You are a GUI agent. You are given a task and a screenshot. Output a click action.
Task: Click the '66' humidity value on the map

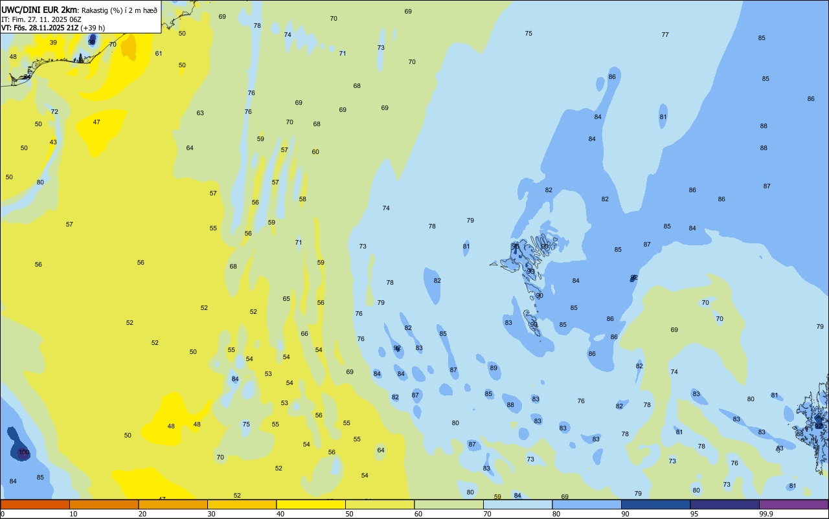[304, 334]
